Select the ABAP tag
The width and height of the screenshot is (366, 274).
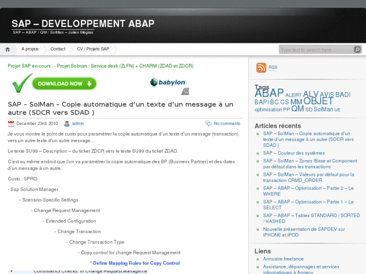[269, 93]
